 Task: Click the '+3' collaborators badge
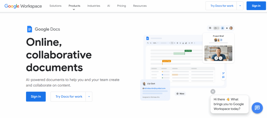click(x=221, y=40)
